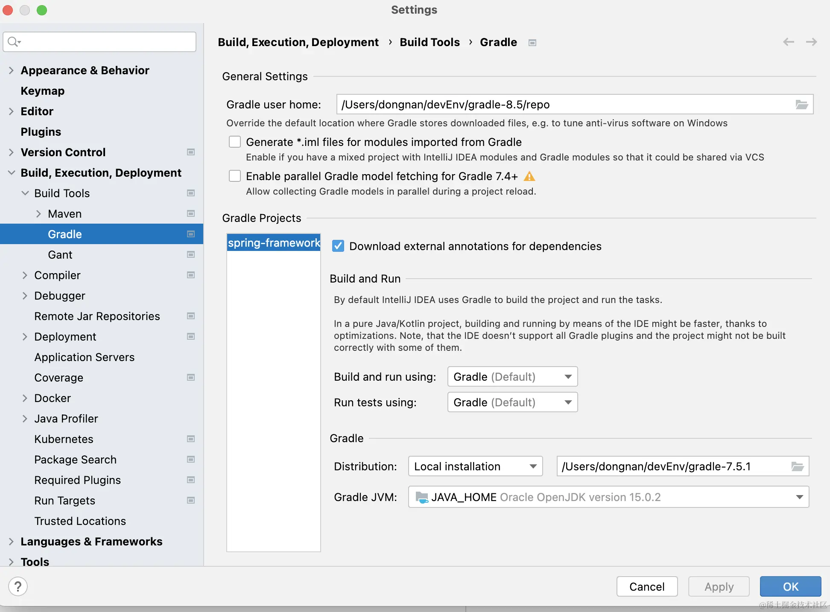Expand the Maven tree node

tap(39, 214)
